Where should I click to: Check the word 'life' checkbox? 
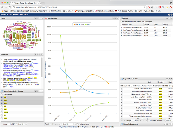2,106
